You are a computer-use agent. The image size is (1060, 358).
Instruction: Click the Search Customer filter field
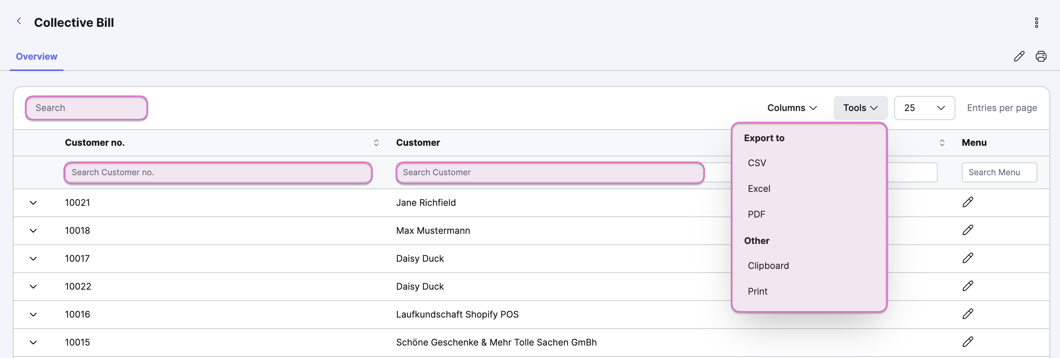pos(550,173)
